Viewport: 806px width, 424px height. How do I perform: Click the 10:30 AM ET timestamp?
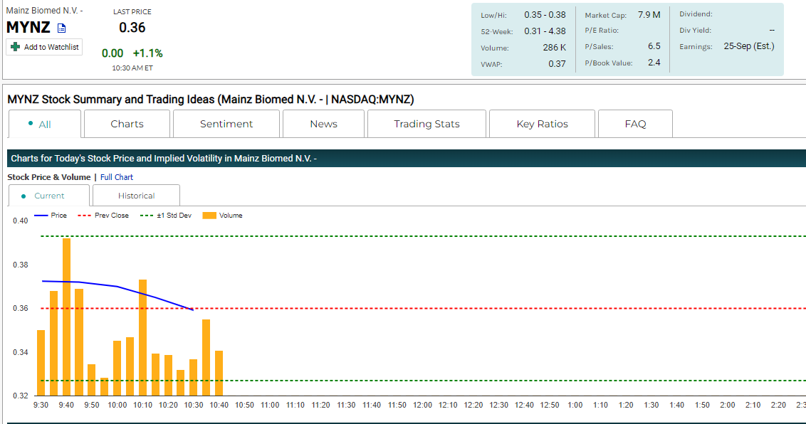coord(132,68)
